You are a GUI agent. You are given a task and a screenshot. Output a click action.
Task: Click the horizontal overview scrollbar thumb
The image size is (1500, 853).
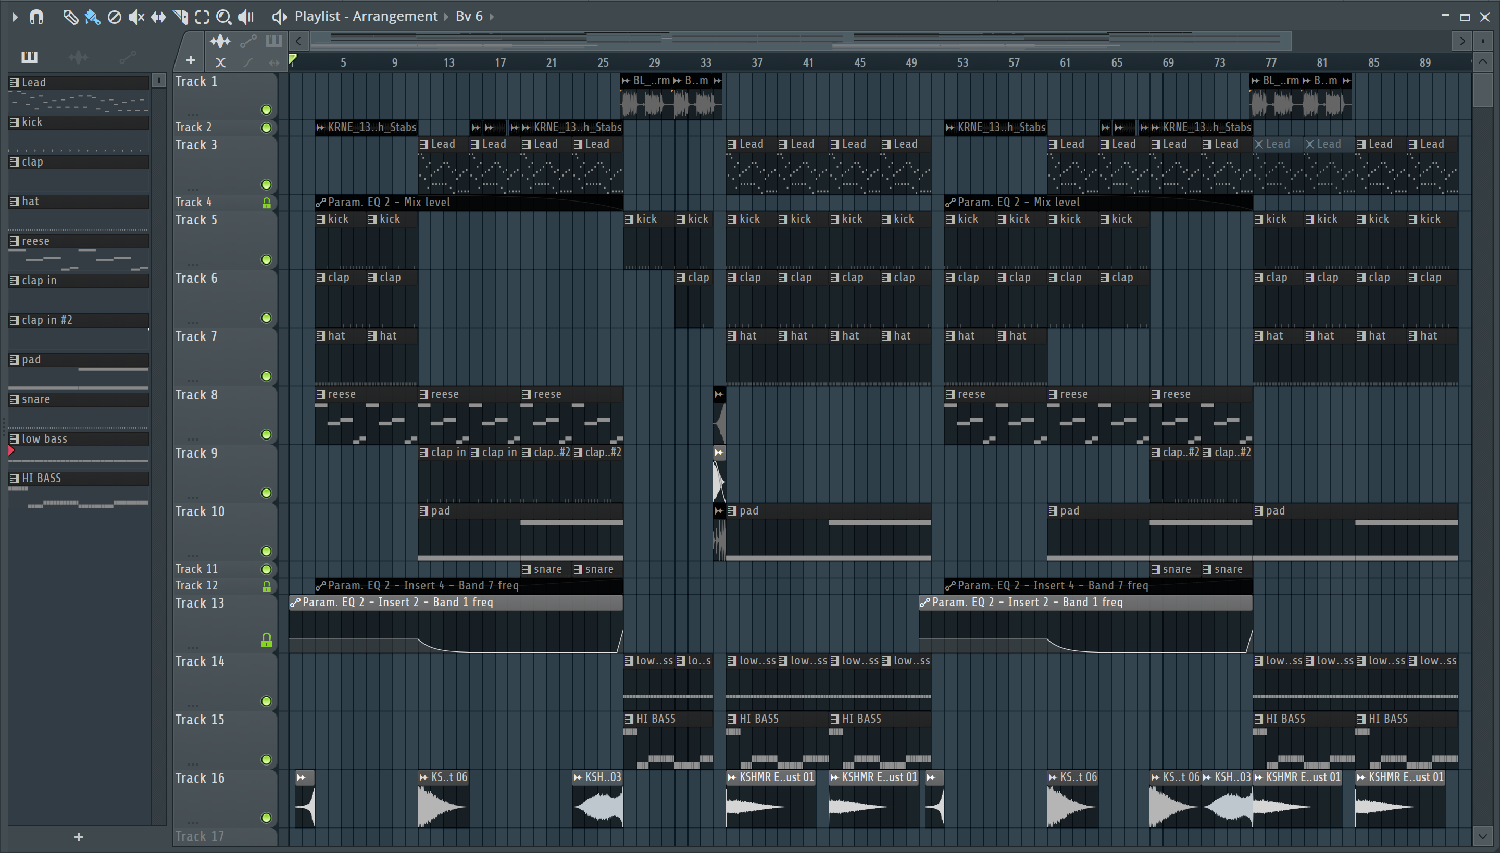801,41
